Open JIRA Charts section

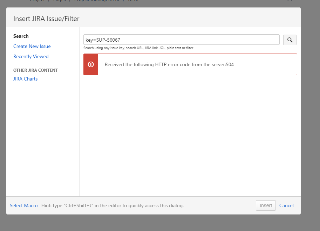pyautogui.click(x=25, y=79)
